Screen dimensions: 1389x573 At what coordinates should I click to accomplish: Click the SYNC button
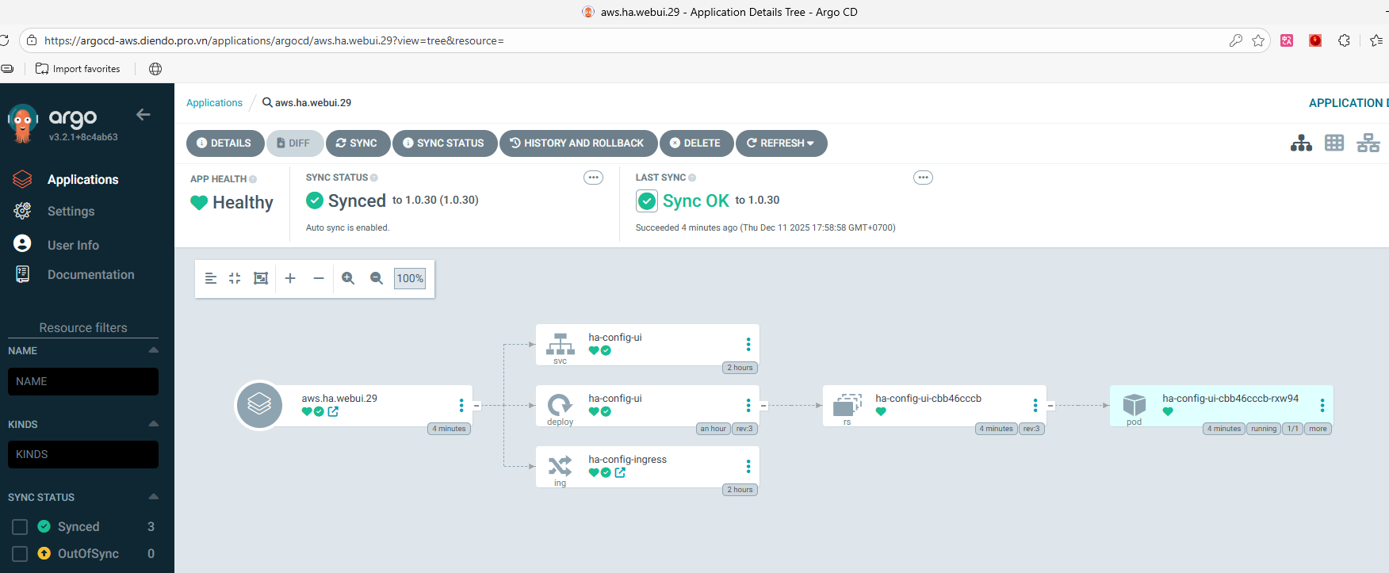tap(357, 143)
